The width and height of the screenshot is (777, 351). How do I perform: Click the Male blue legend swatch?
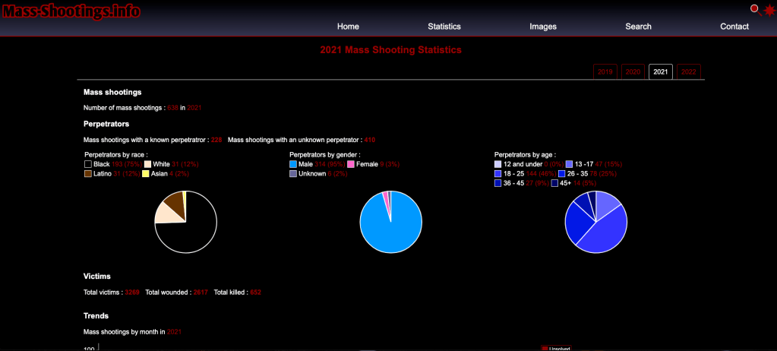click(x=293, y=164)
